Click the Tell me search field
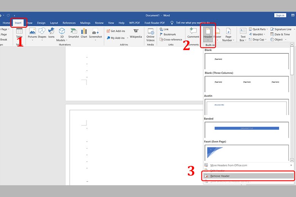 194,23
